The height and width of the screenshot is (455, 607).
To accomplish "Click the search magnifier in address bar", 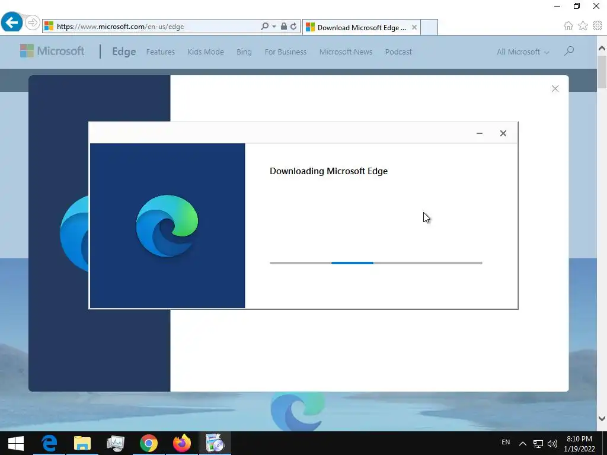I will click(264, 26).
